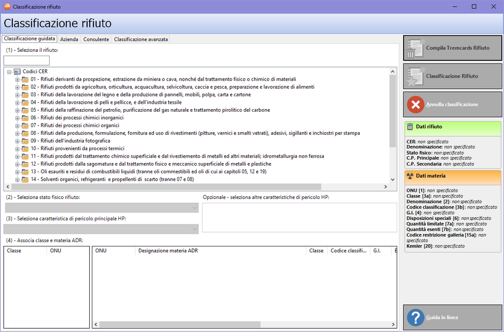Click the Guida in linea question mark icon

click(x=415, y=318)
